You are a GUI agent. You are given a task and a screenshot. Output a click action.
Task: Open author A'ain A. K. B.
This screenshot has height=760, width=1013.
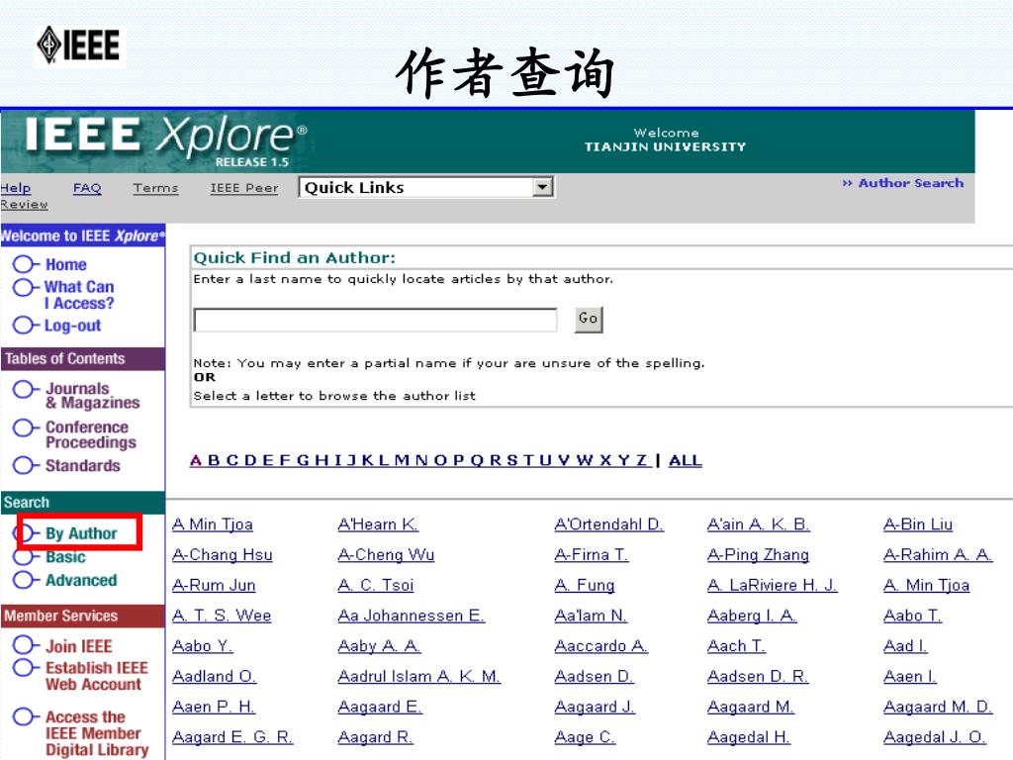pos(759,524)
